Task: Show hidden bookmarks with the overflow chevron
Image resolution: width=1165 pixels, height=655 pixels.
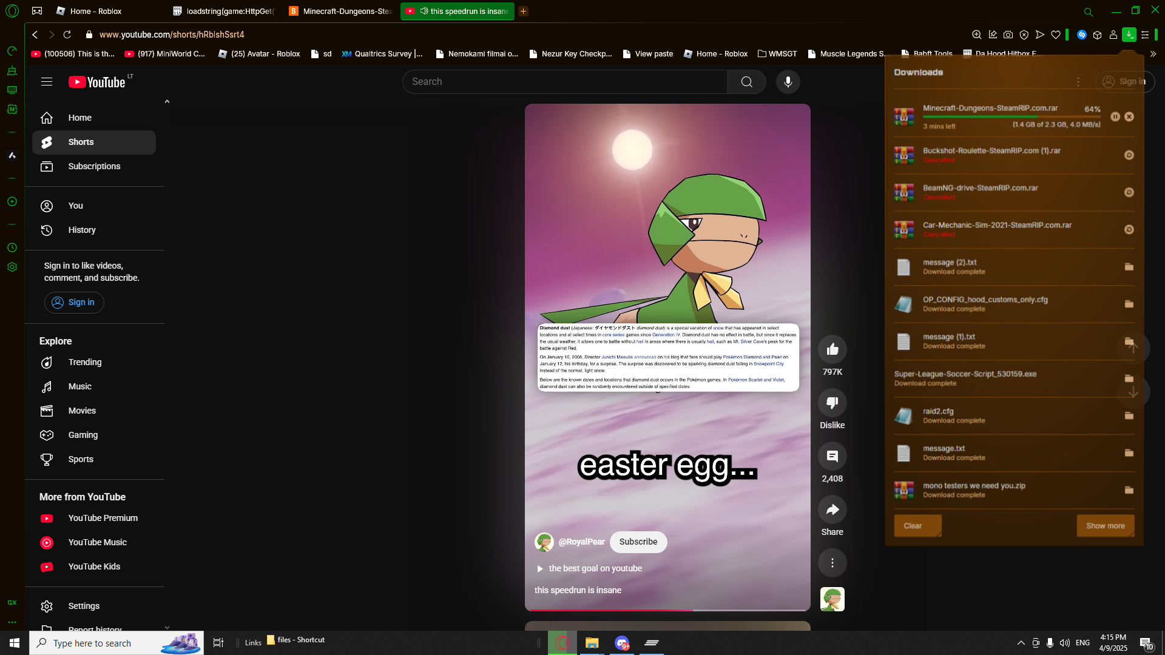Action: 1153,54
